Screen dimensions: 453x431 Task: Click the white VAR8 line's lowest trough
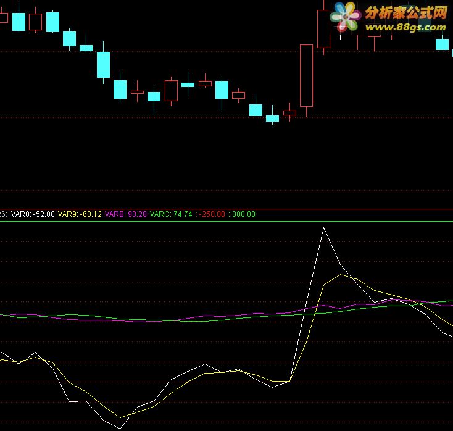(120, 428)
